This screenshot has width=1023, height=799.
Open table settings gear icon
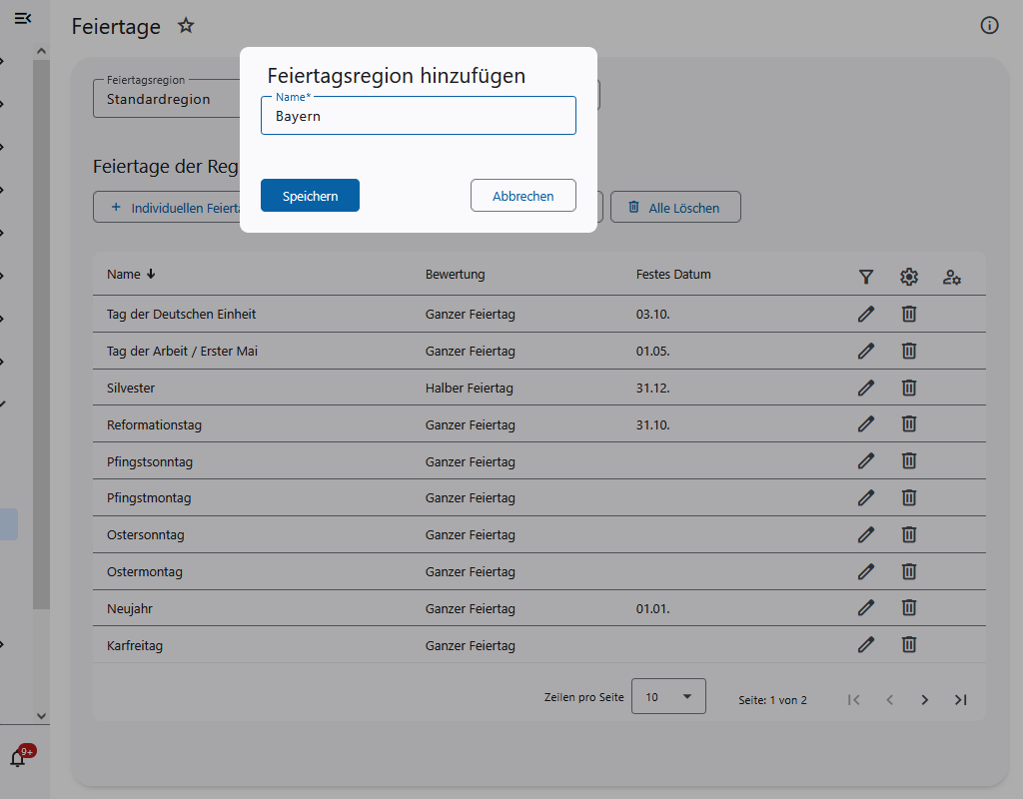909,277
